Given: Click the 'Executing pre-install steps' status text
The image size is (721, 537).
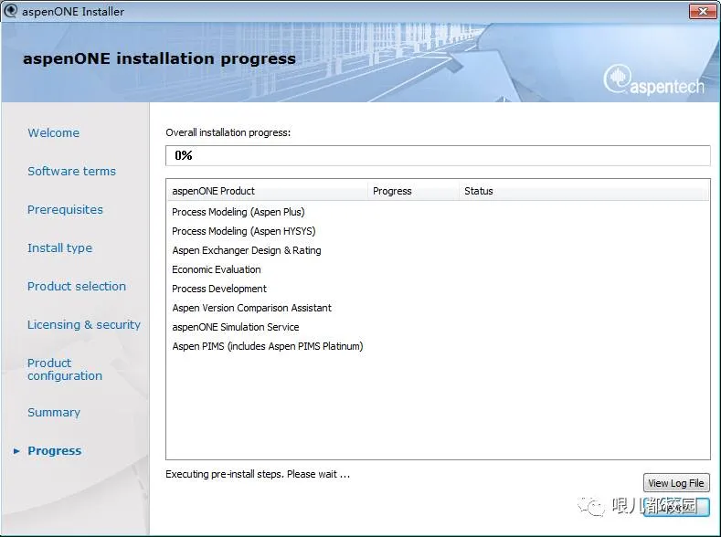Looking at the screenshot, I should [258, 474].
